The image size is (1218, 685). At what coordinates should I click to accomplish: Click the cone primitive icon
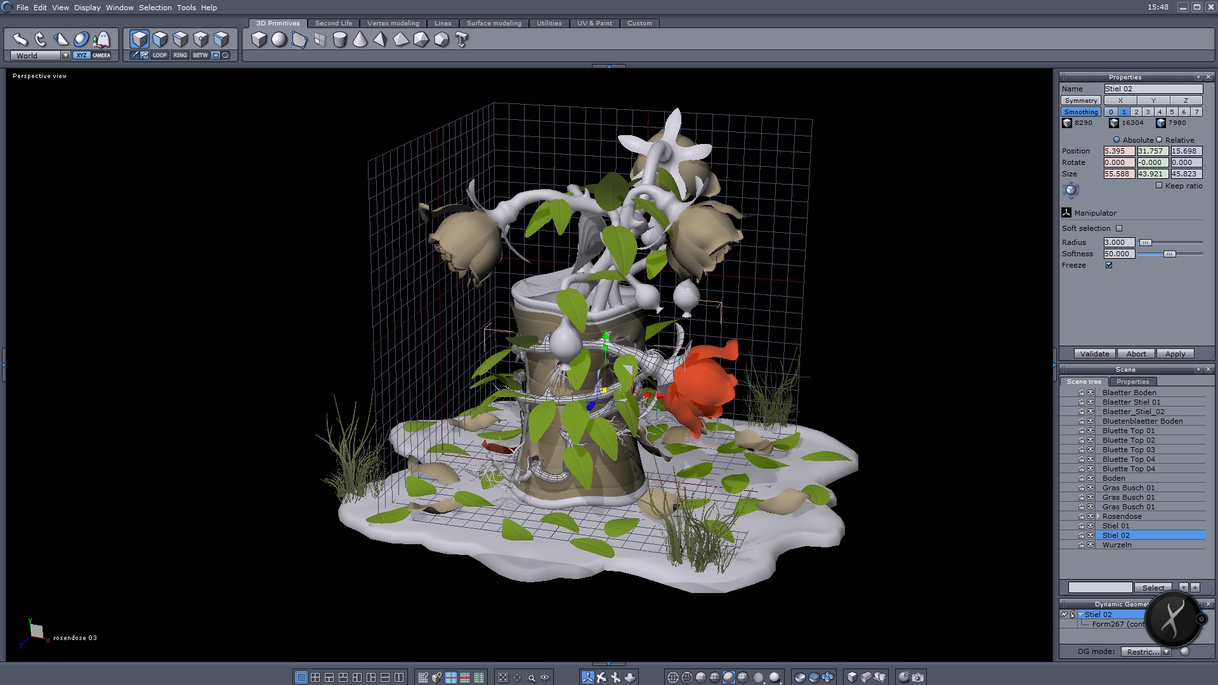[x=360, y=40]
